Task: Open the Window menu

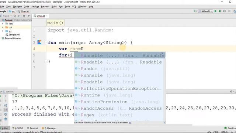Action: (x=82, y=7)
